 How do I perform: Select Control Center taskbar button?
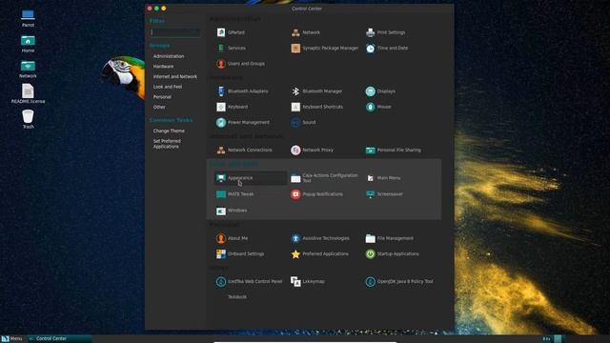pos(59,339)
